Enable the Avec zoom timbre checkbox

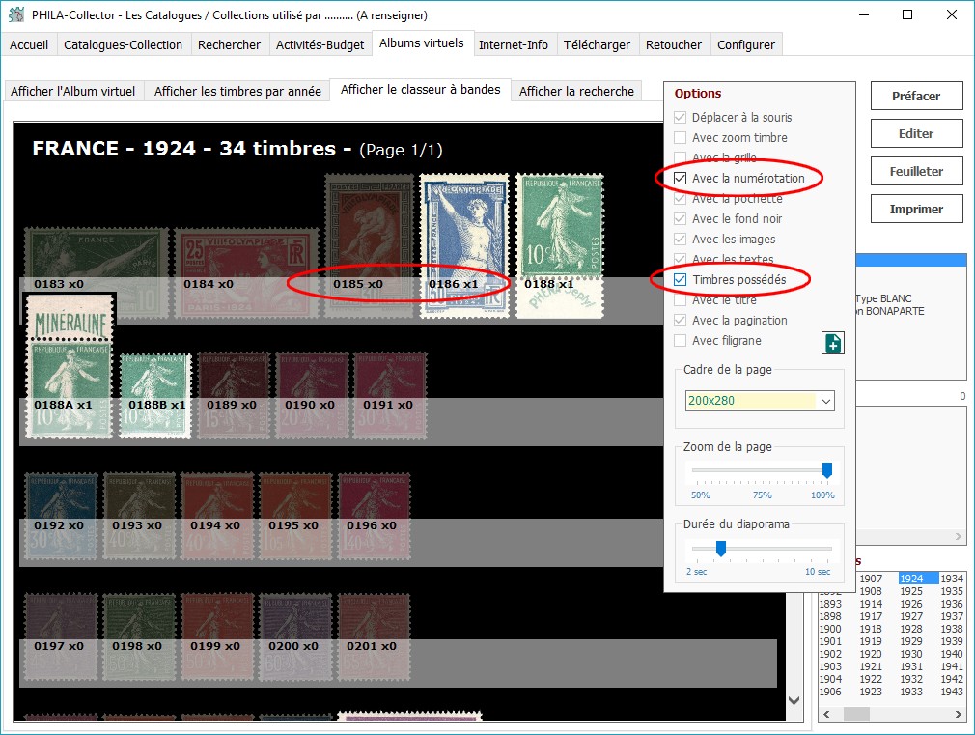tap(681, 138)
